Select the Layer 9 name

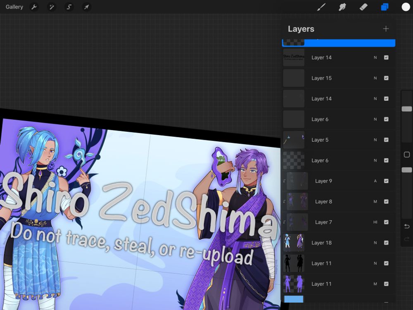point(323,181)
